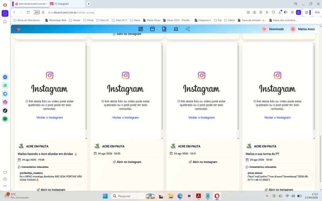Open the Ton bookmarks folder
This screenshot has width=322, height=201.
coord(218,20)
